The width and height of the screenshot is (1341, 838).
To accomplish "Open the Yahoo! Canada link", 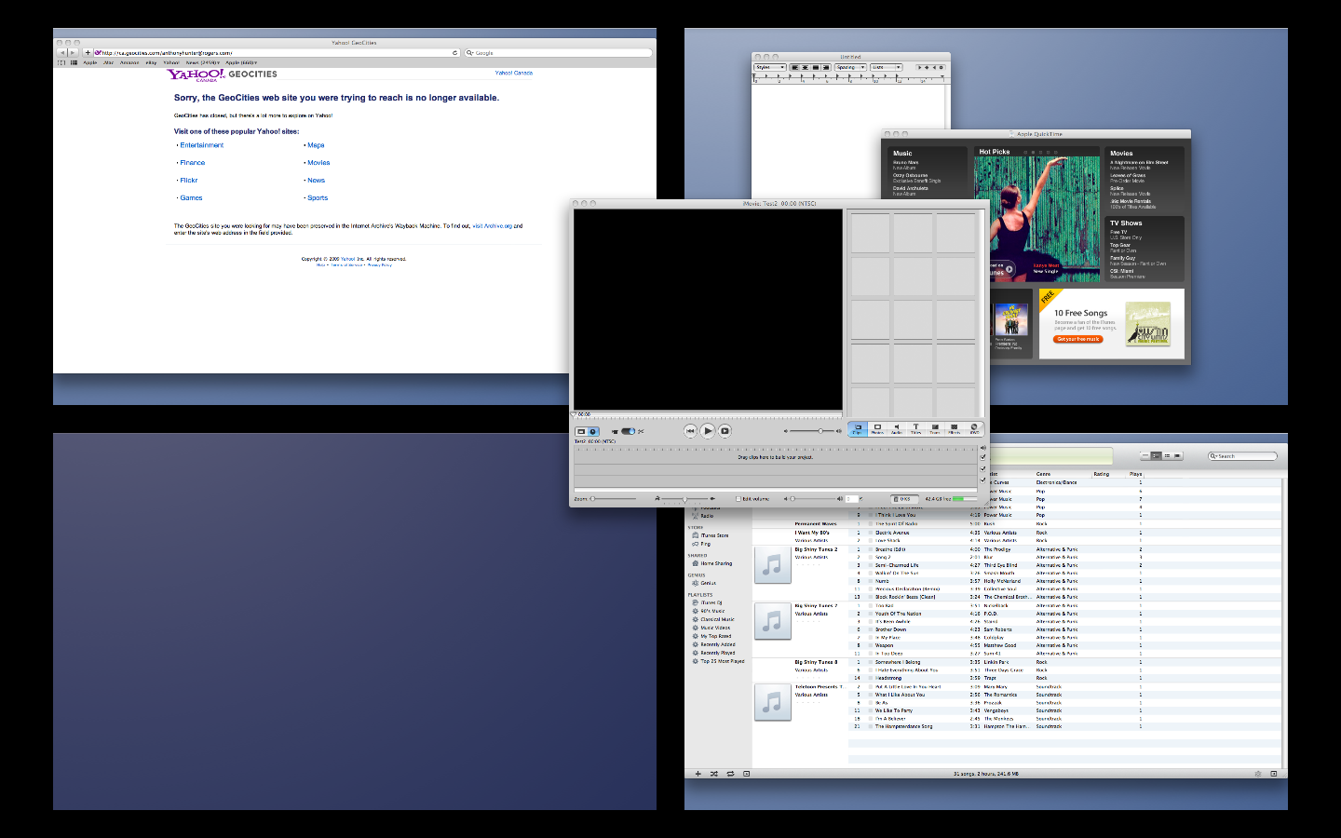I will 514,73.
